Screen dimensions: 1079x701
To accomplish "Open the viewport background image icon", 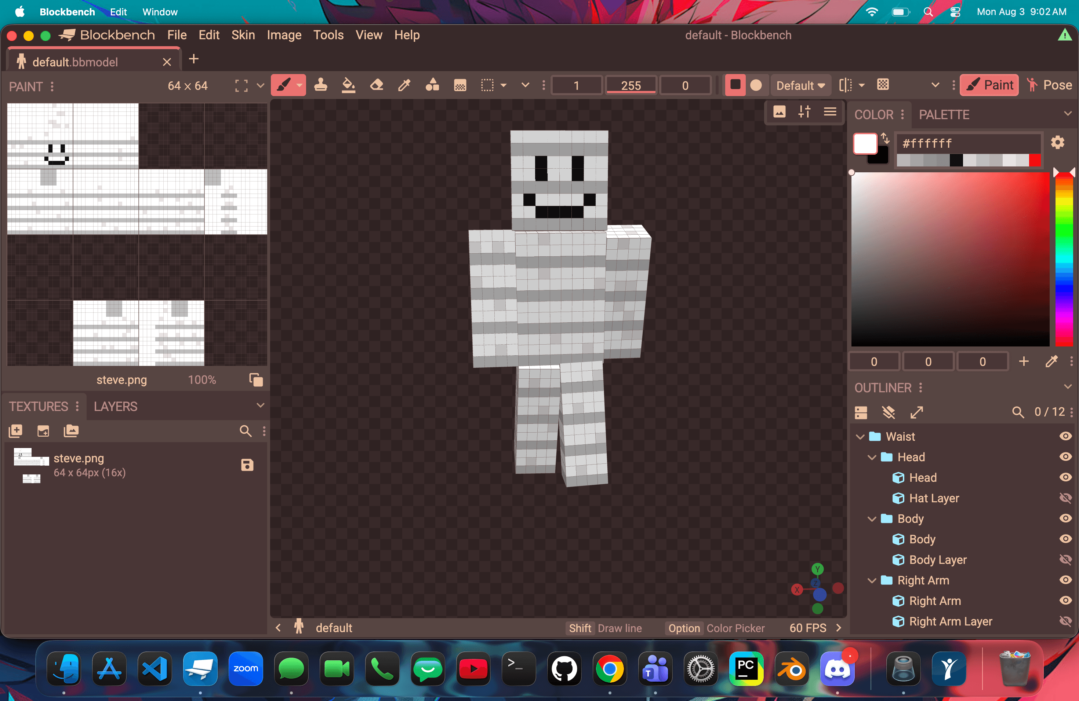I will (779, 112).
